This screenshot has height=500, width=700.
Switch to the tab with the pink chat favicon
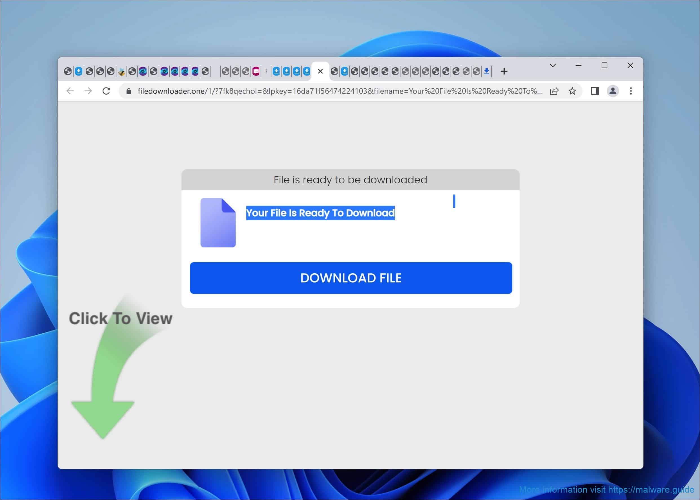coord(257,71)
